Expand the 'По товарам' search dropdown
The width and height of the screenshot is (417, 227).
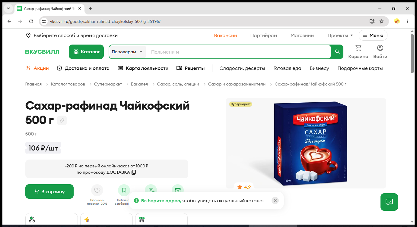click(x=127, y=52)
